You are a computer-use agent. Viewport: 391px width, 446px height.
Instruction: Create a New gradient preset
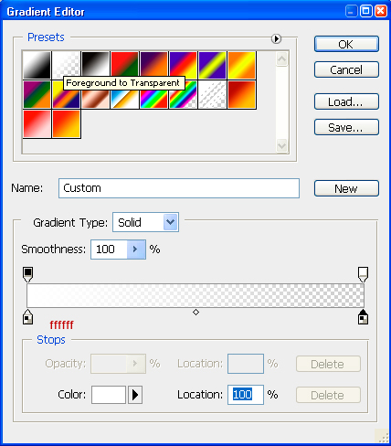click(x=346, y=188)
